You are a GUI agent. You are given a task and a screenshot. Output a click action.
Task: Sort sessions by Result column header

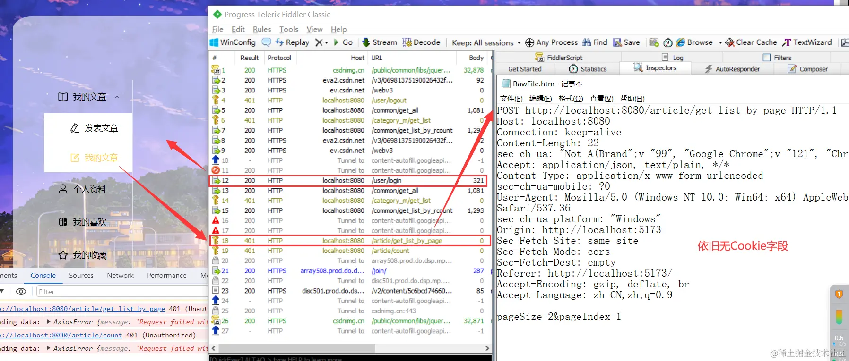(x=249, y=58)
